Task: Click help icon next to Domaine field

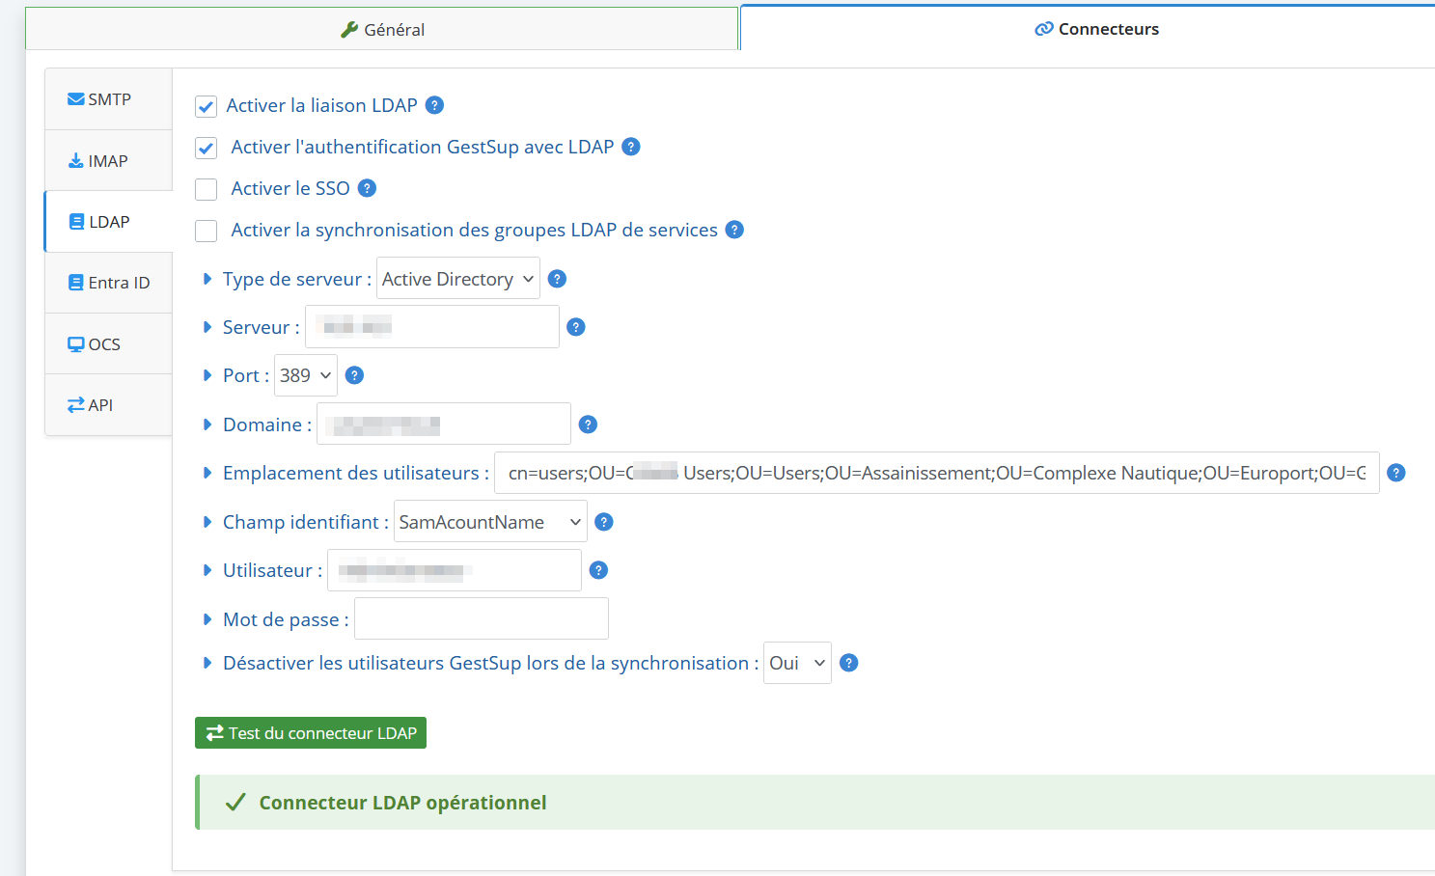Action: pos(588,424)
